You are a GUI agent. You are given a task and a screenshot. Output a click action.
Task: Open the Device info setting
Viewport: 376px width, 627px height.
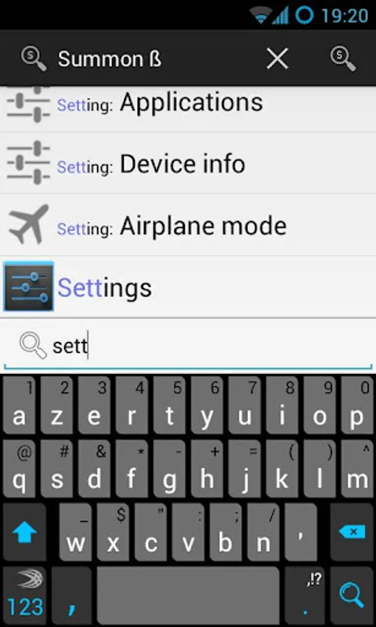tap(188, 163)
